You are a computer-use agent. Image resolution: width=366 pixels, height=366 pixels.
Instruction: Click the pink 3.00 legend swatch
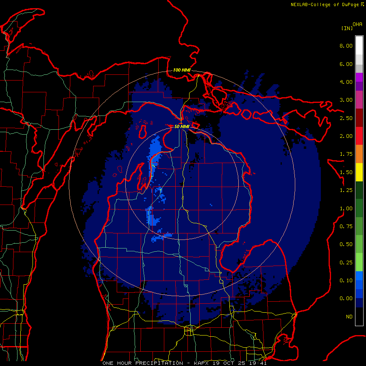359,100
